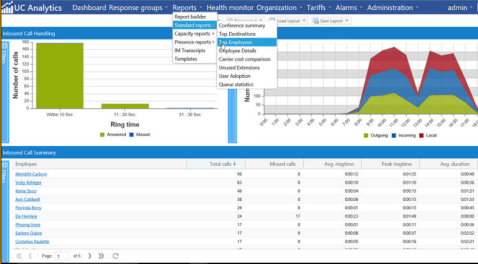478x264 pixels.
Task: Click the 11 - 20 Sec bar
Action: tap(125, 106)
